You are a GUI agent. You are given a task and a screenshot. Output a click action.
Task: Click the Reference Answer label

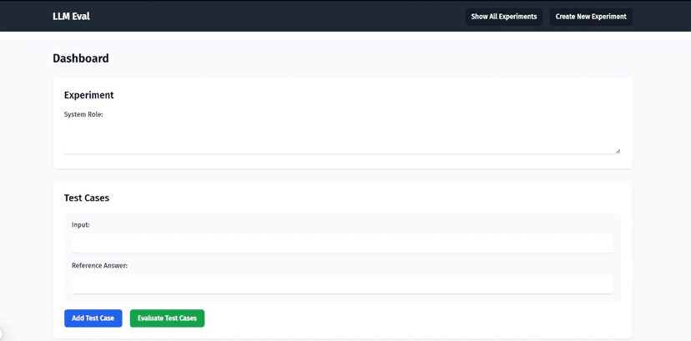click(99, 266)
